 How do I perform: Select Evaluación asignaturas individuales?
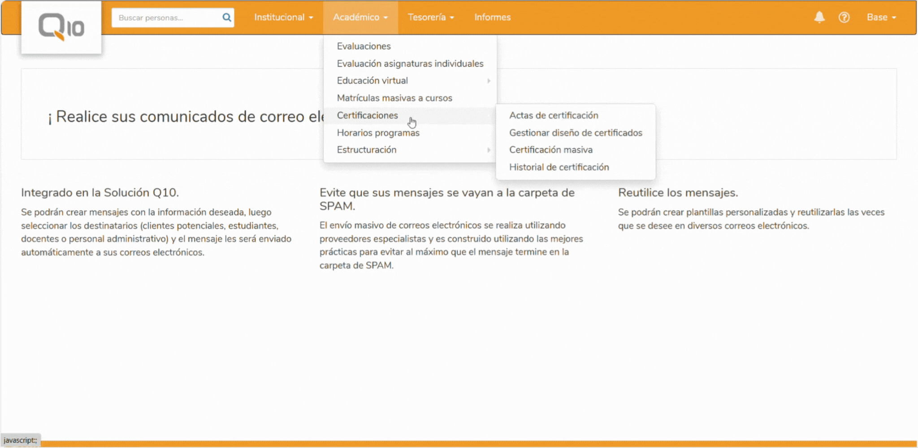(x=410, y=63)
